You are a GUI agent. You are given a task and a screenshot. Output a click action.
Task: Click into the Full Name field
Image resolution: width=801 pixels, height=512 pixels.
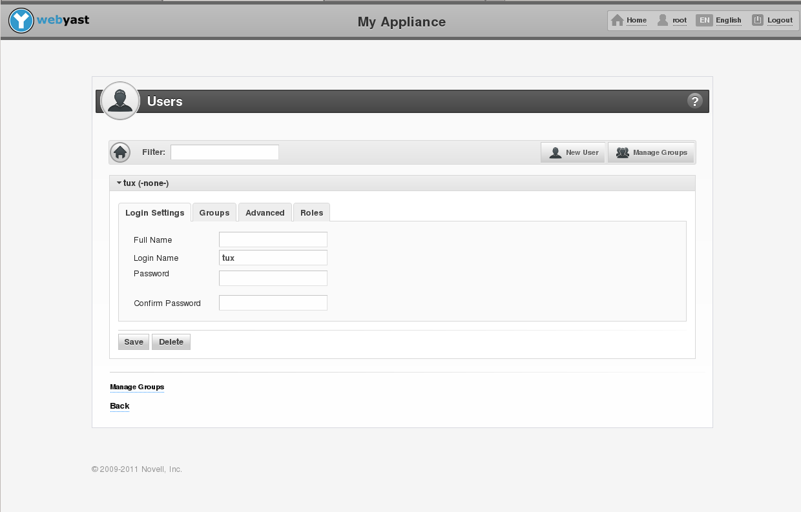coord(273,240)
